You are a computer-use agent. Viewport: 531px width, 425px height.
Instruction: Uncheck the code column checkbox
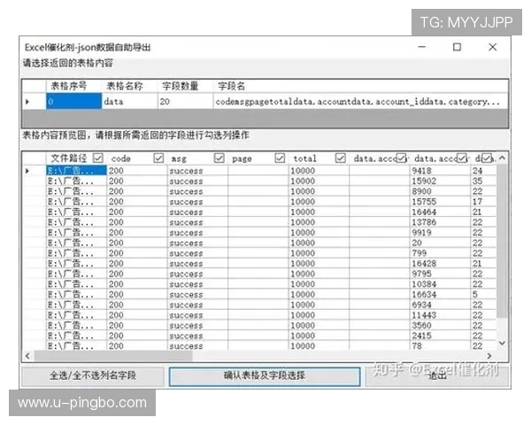158,158
